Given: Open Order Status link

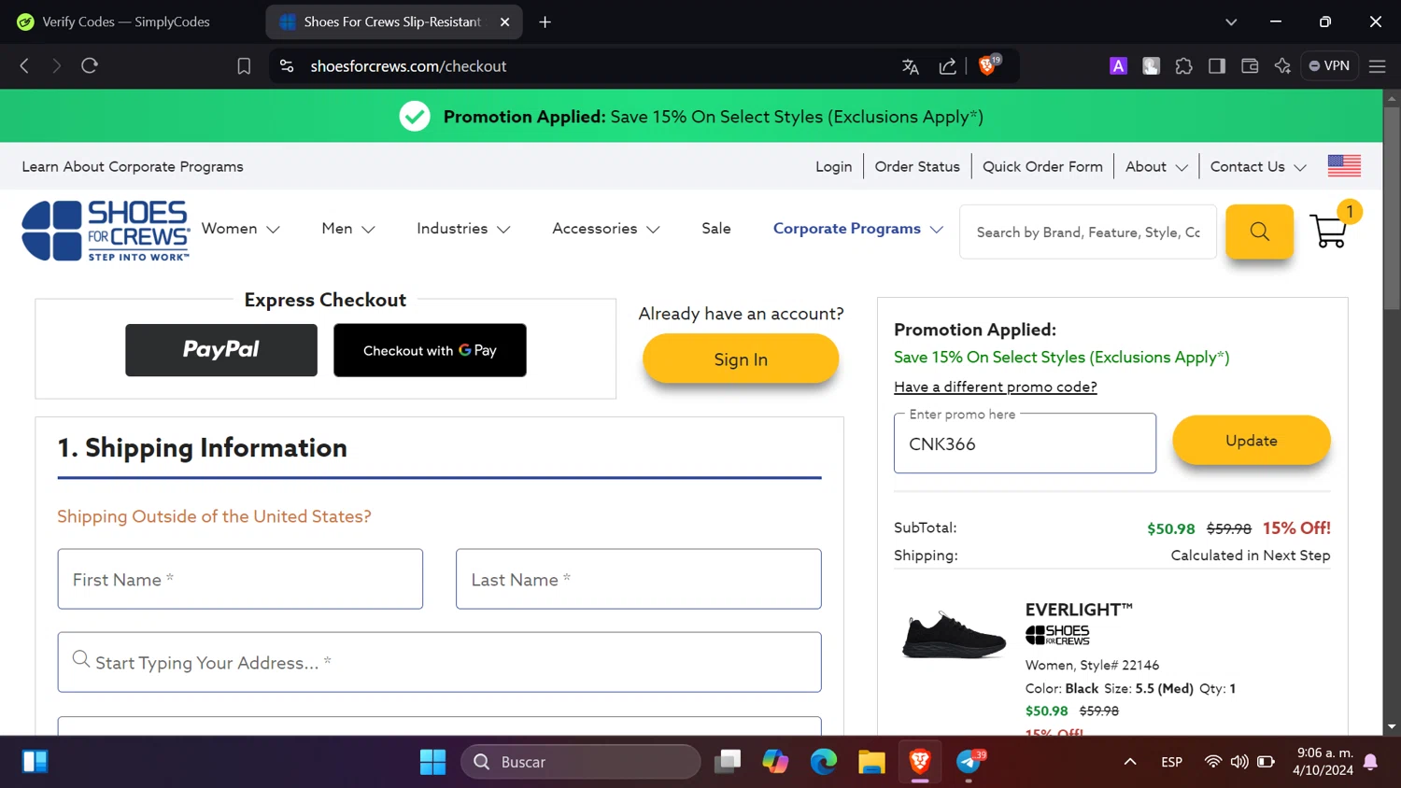Looking at the screenshot, I should pyautogui.click(x=917, y=166).
